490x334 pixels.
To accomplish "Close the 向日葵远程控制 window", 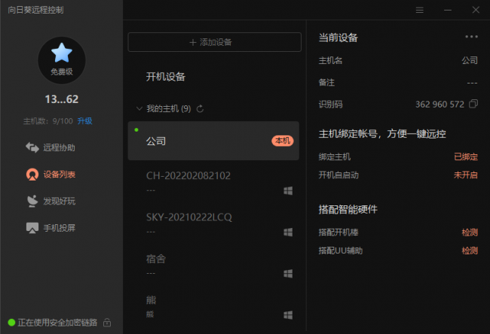I will [476, 11].
